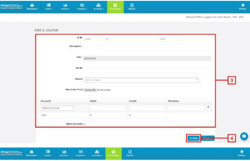The image size is (250, 161).
Task: Open the Income menu in the lower navigation bar
Action: (64, 153)
